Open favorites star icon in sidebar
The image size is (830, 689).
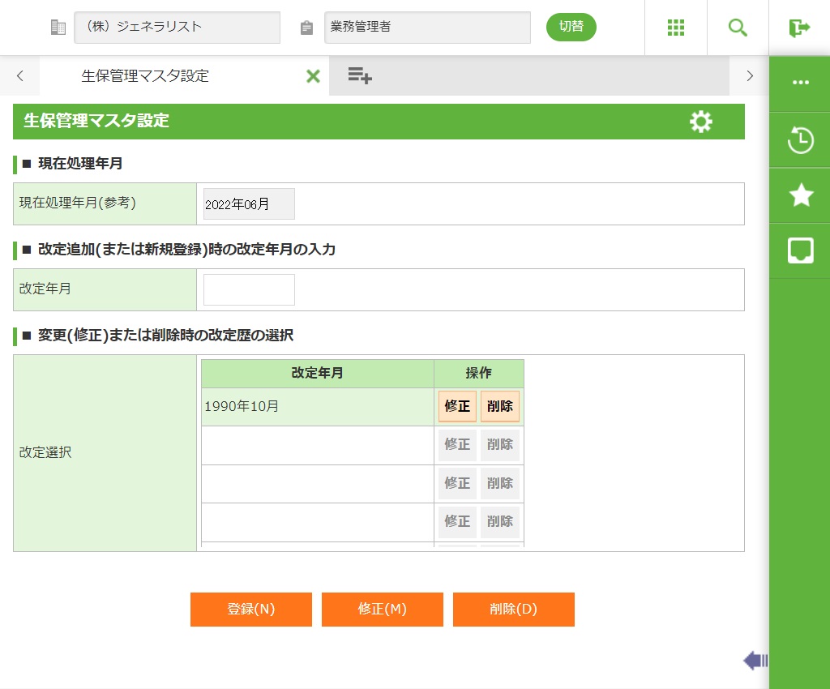pos(800,195)
